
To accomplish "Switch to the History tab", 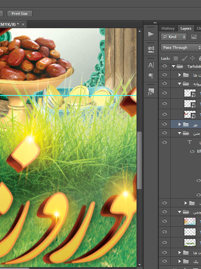I will pos(168,29).
